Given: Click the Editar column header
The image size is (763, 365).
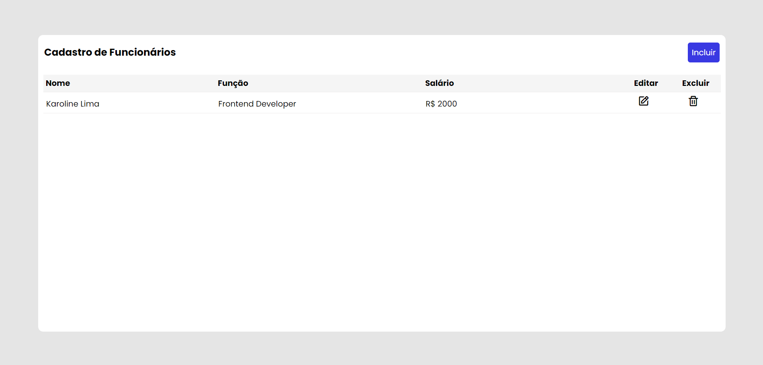Looking at the screenshot, I should 646,83.
